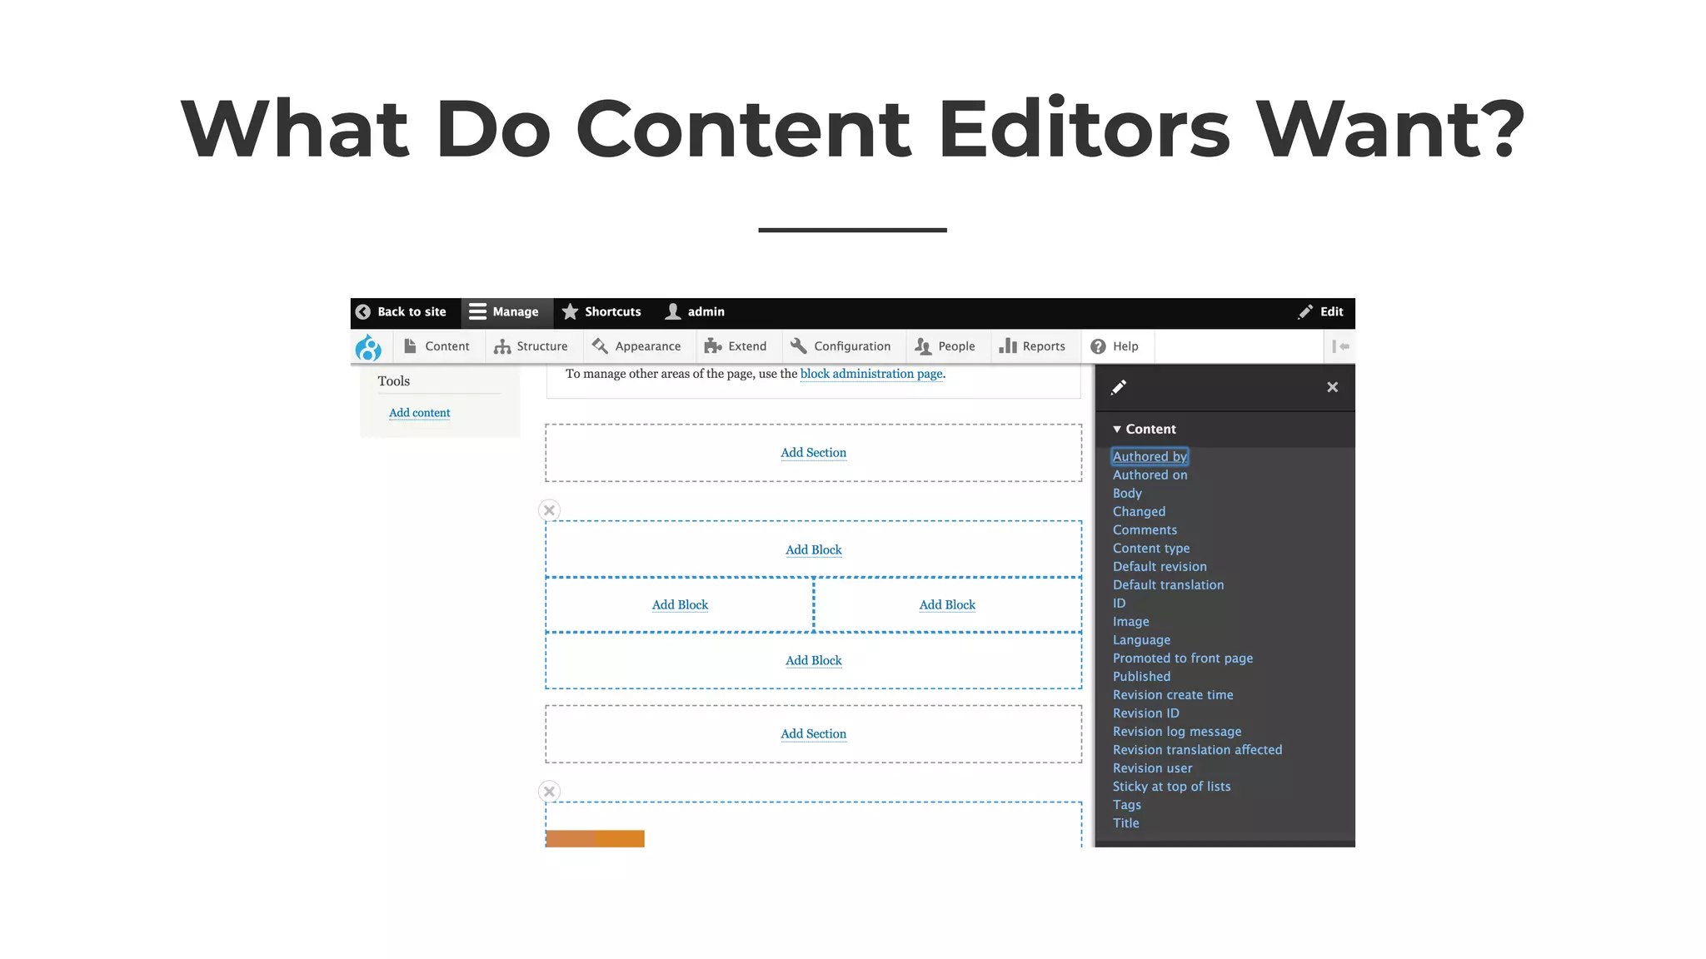This screenshot has height=959, width=1706.
Task: Select the Sticky at top of lists field
Action: click(1171, 787)
